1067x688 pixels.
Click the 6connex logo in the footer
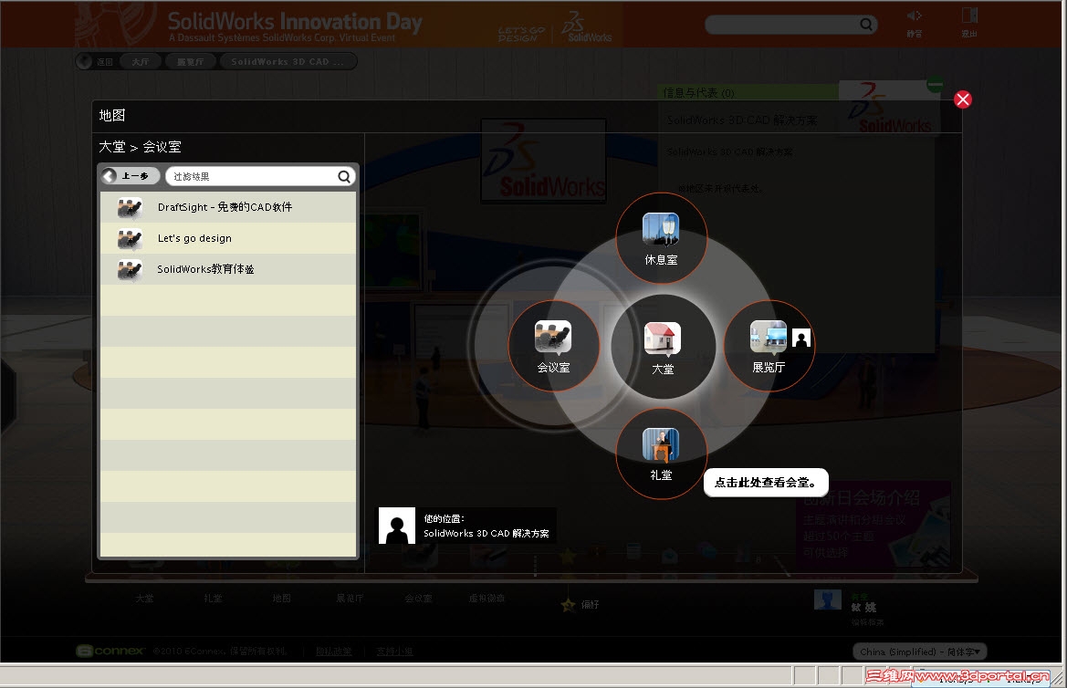[110, 651]
